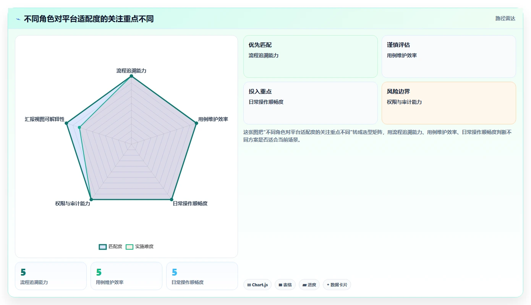Click the 日常操作顺畅度 stat card
The height and width of the screenshot is (305, 531).
click(x=202, y=276)
